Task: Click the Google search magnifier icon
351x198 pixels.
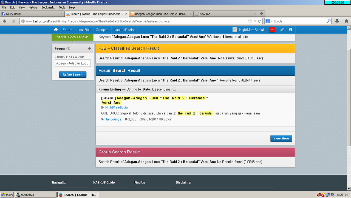Action: click(329, 21)
